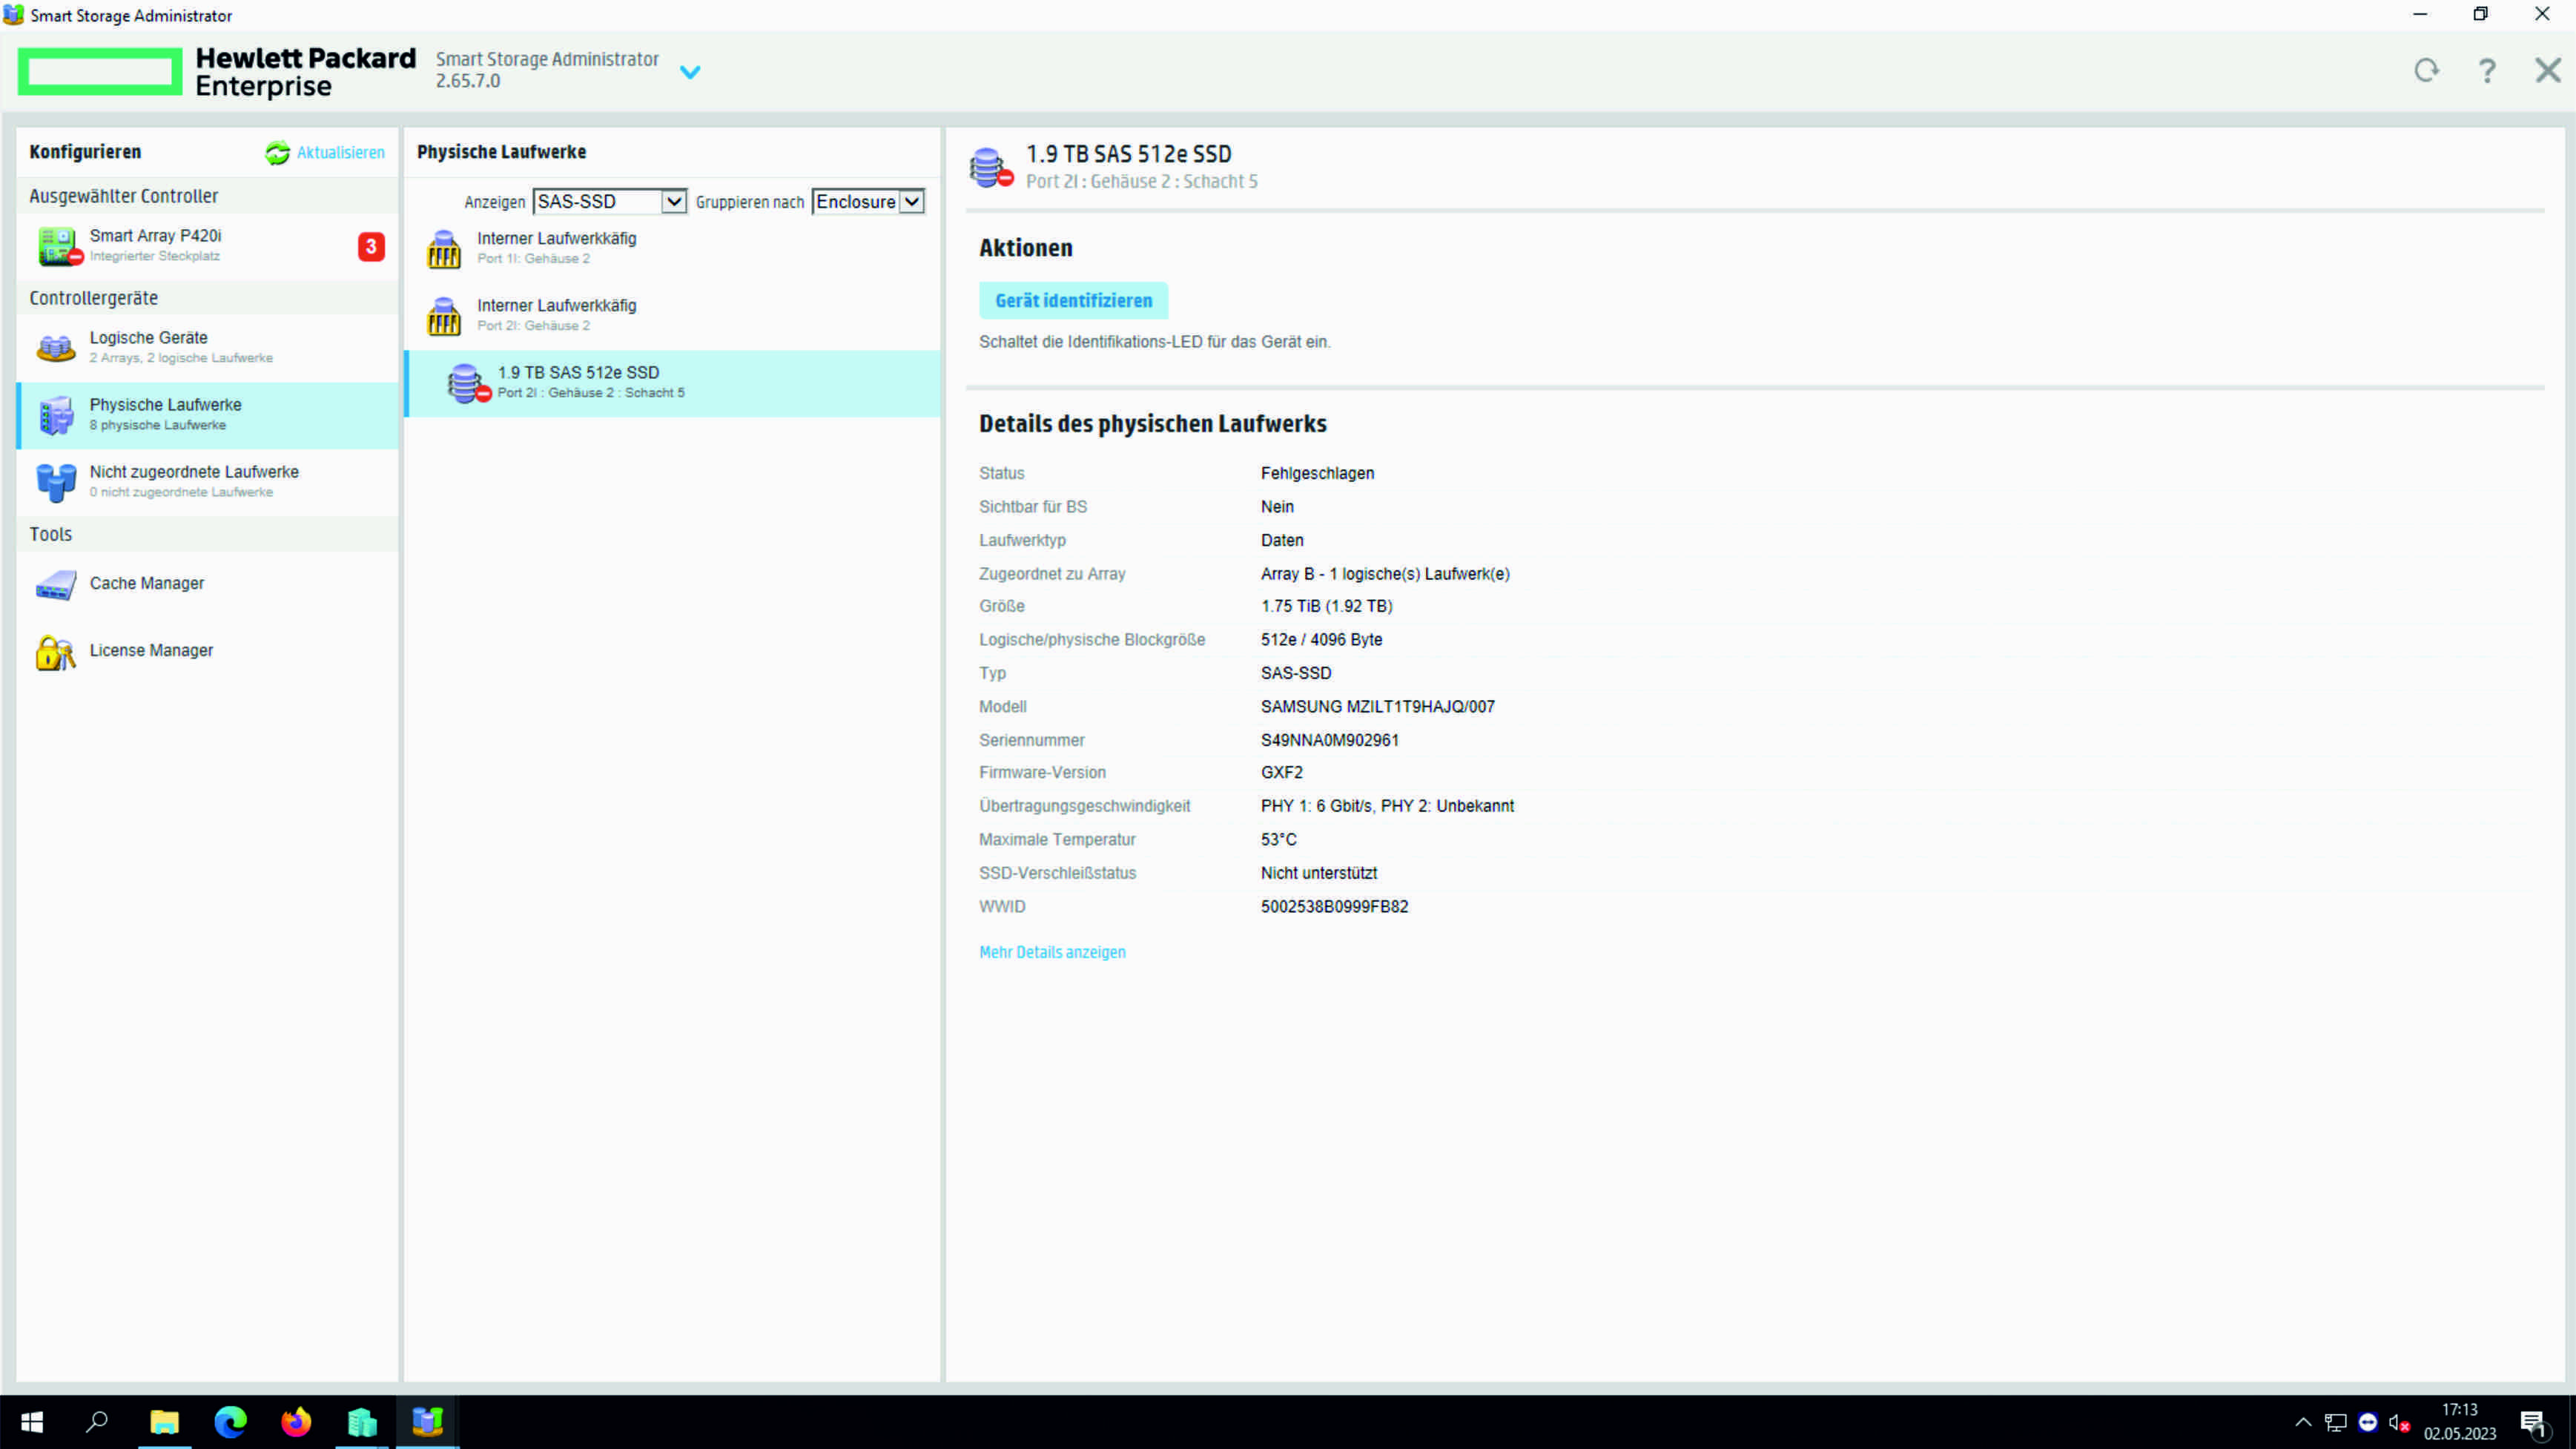Click the Smart Array P420i controller icon
Viewport: 2576px width, 1449px height.
click(58, 246)
